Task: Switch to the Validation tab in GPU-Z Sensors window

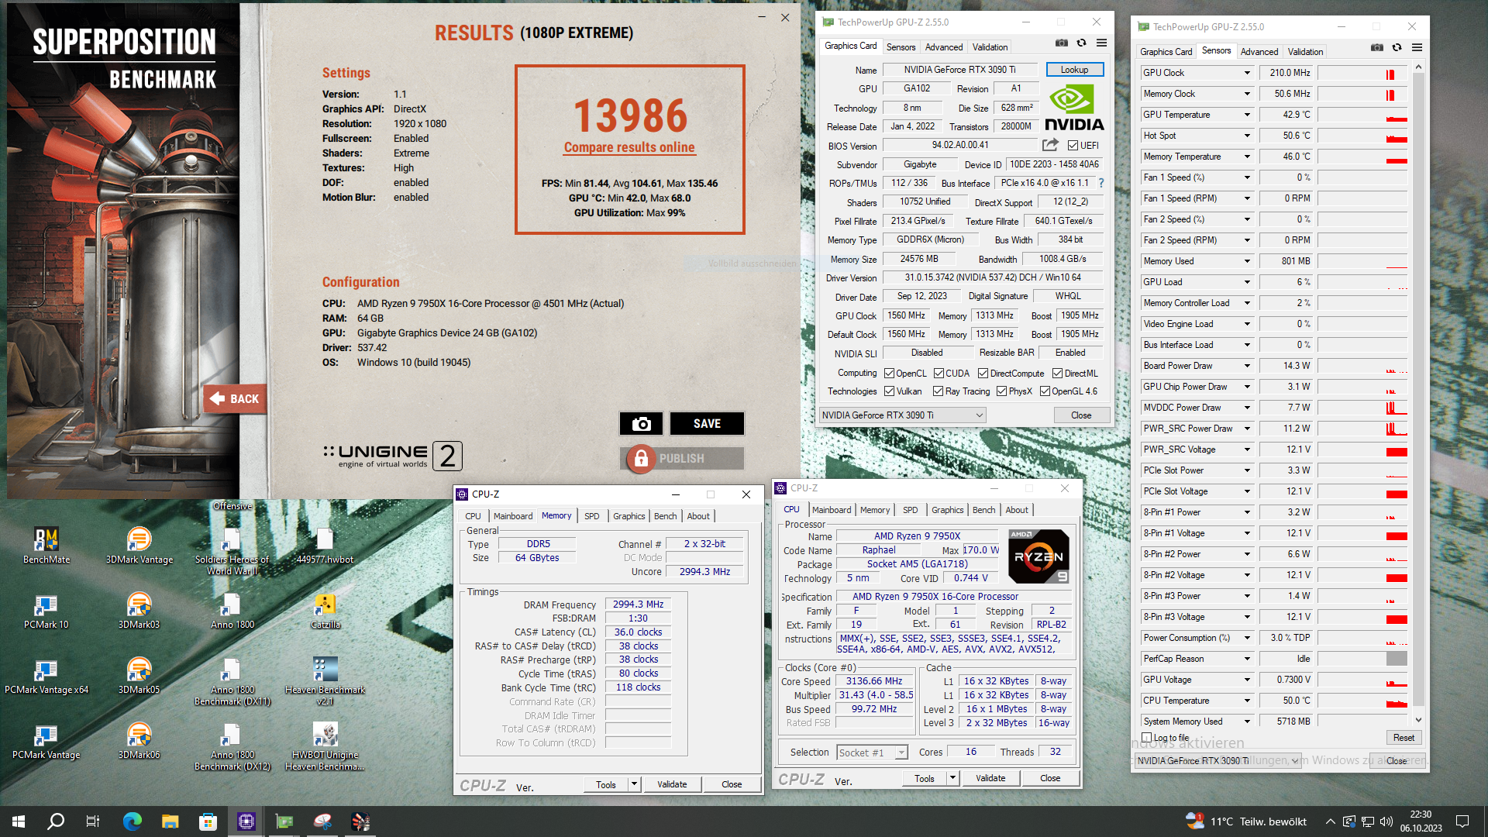Action: click(x=1305, y=52)
